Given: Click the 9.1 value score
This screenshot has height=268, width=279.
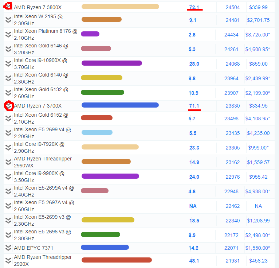Looking at the screenshot, I should (x=193, y=20).
